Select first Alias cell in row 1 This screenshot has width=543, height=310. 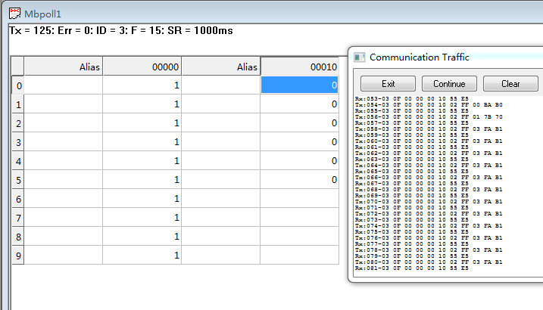pos(64,104)
